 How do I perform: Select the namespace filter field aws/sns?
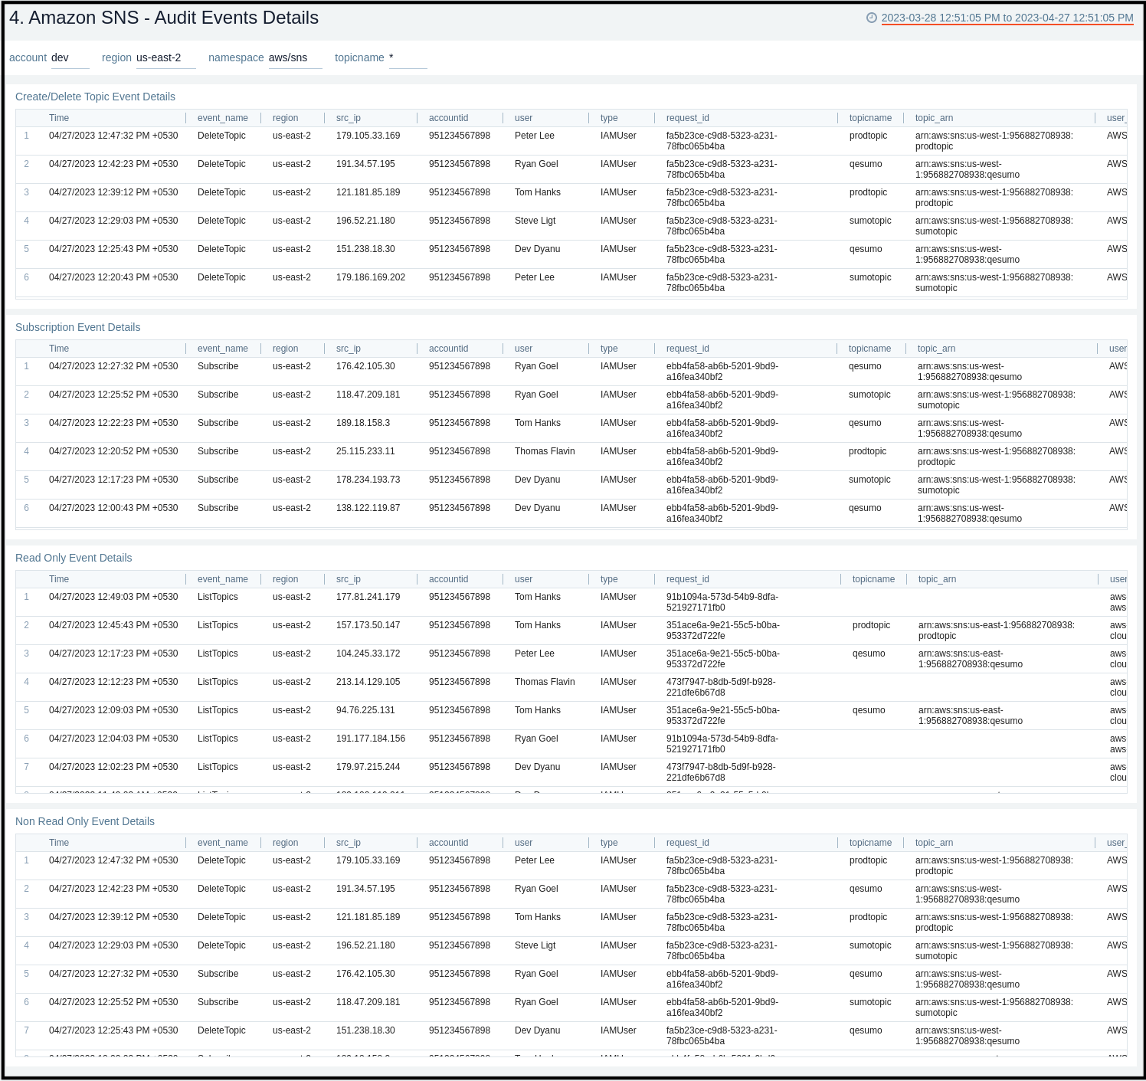(x=295, y=58)
